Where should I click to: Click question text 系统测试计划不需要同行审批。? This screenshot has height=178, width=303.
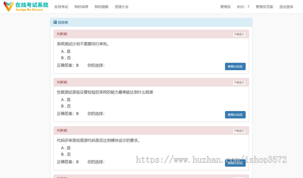[x=83, y=44]
